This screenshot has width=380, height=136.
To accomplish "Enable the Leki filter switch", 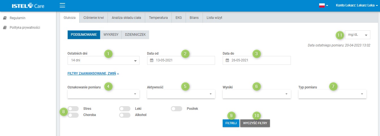I will [x=124, y=109].
